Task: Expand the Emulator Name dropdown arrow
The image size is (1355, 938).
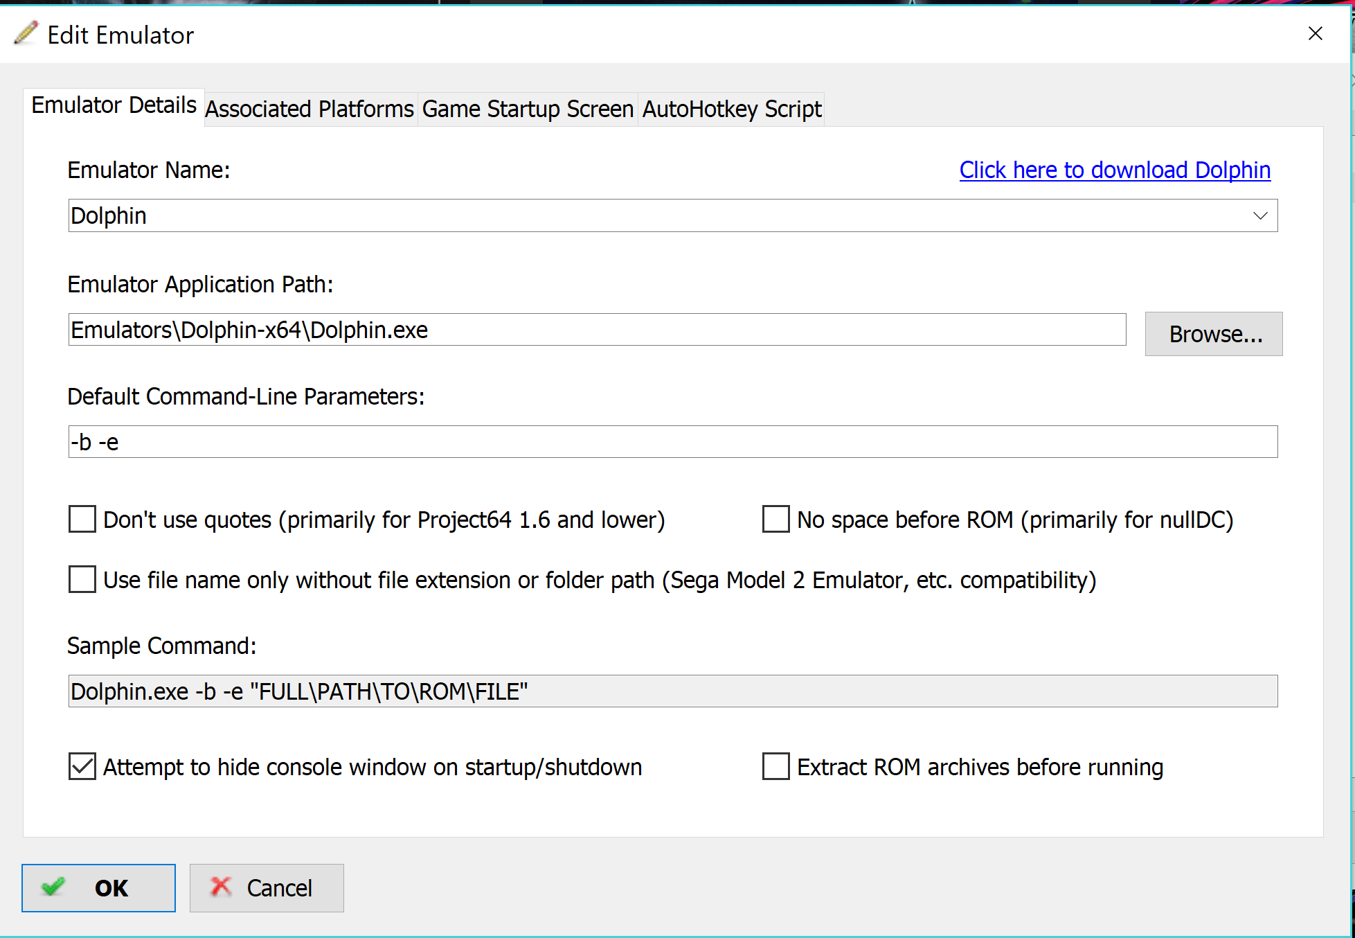Action: (1260, 215)
